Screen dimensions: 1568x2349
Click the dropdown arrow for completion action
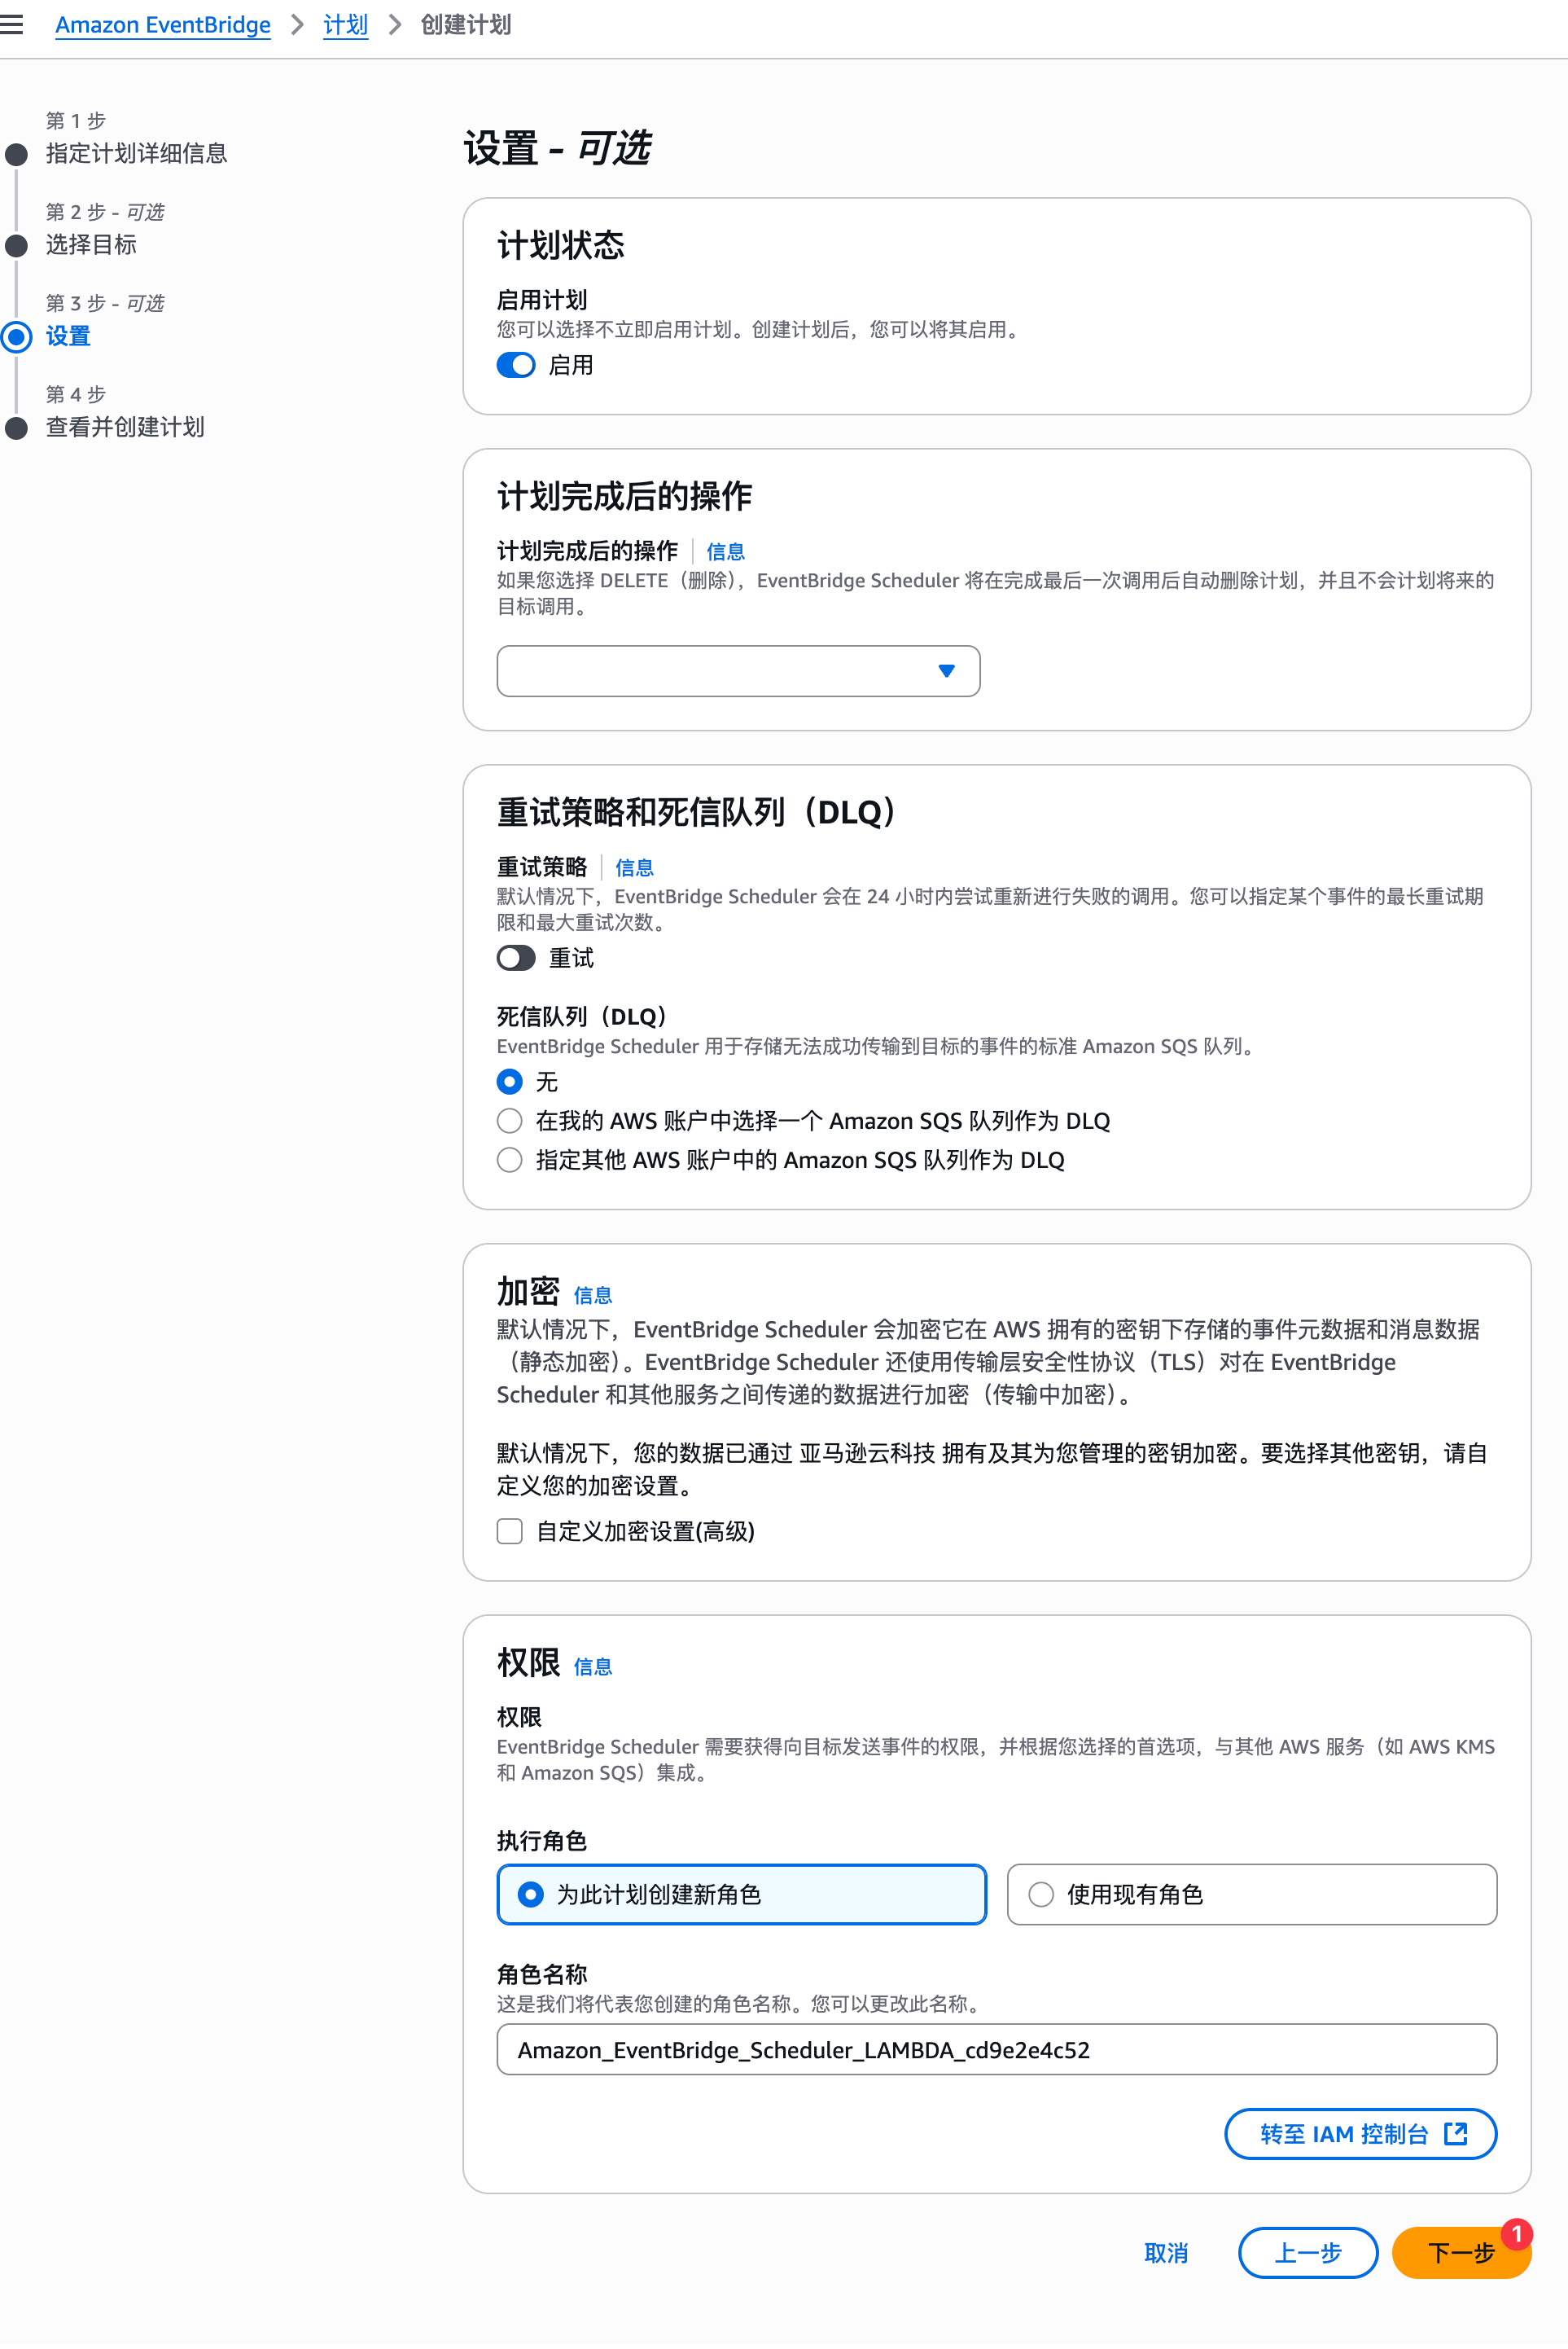pos(946,670)
